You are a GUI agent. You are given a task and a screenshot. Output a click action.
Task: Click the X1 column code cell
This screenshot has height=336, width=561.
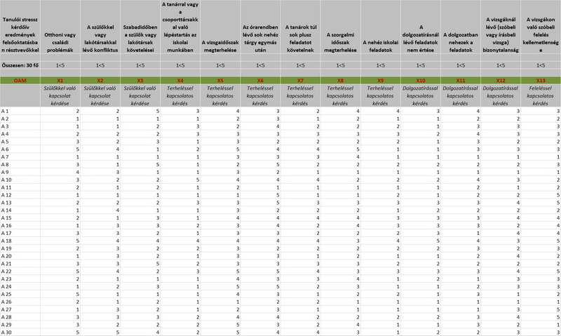coord(60,81)
